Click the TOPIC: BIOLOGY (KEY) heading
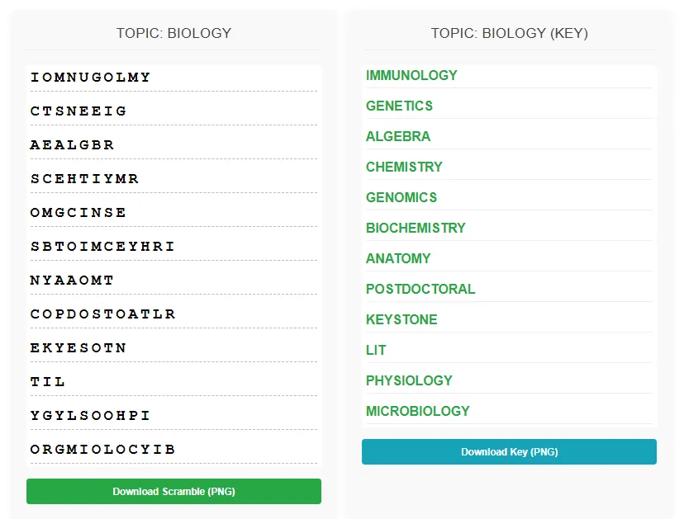 (x=509, y=33)
